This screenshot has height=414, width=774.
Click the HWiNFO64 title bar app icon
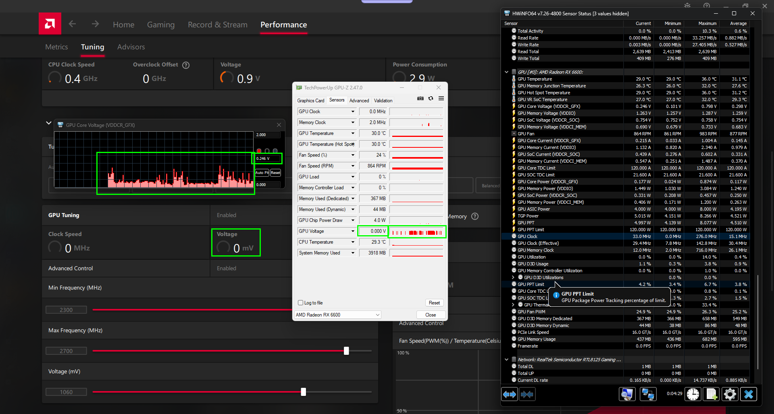[507, 13]
